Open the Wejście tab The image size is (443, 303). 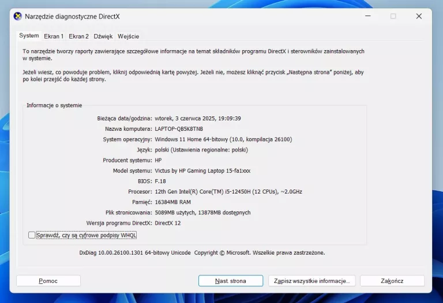[128, 36]
